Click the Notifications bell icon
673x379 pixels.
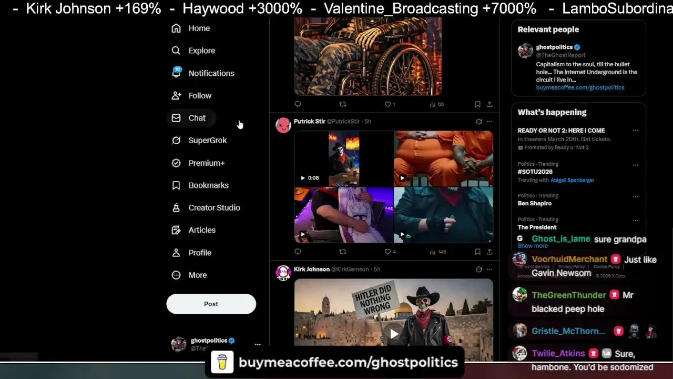coord(176,73)
